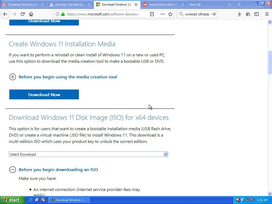
Task: Open the Firefox home page
Action: coord(31,14)
